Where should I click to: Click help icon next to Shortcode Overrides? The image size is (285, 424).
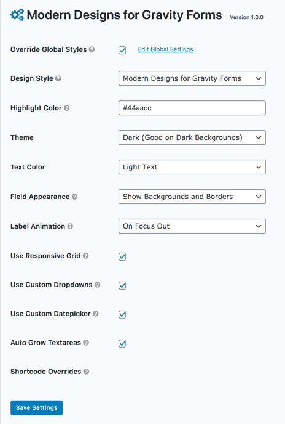pos(86,372)
